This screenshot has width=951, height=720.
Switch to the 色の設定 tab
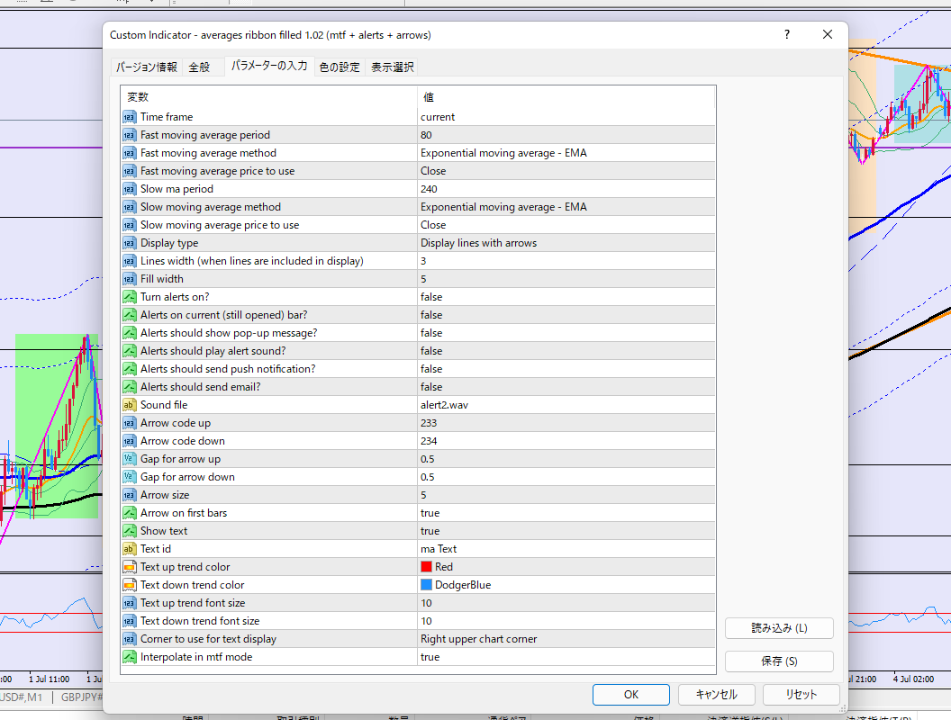pyautogui.click(x=340, y=67)
